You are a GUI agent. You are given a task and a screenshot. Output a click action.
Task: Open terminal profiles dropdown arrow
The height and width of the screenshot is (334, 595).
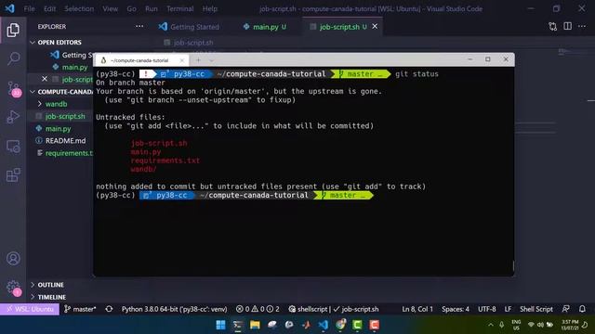tap(211, 60)
